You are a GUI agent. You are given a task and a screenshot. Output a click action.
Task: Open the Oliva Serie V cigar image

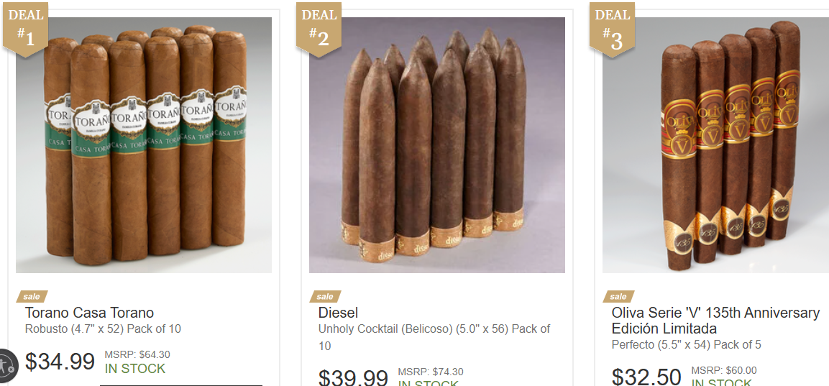click(x=716, y=145)
